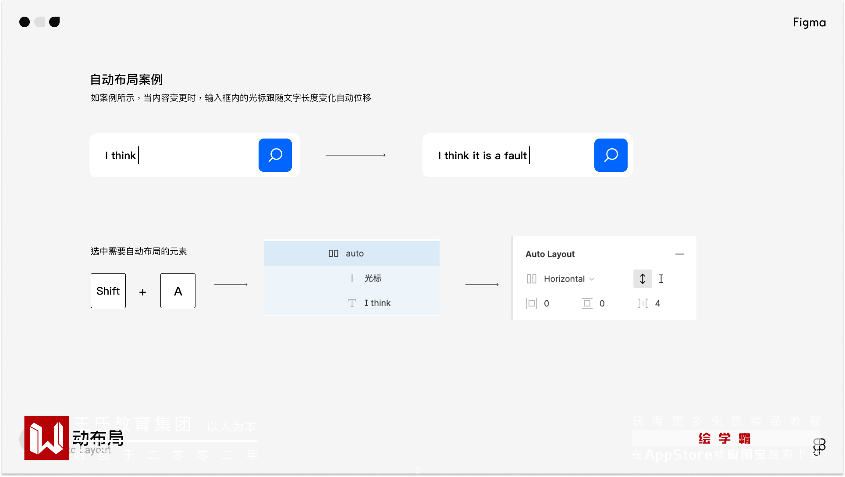Toggle the fixed height I-beam option
Screen dimensions: 845x477
click(x=661, y=279)
